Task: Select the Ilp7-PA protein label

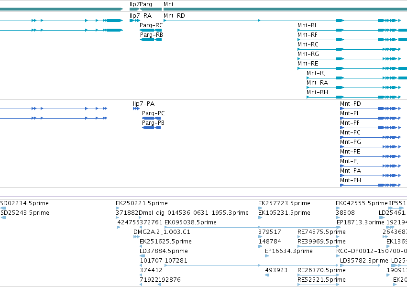Action: [143, 104]
